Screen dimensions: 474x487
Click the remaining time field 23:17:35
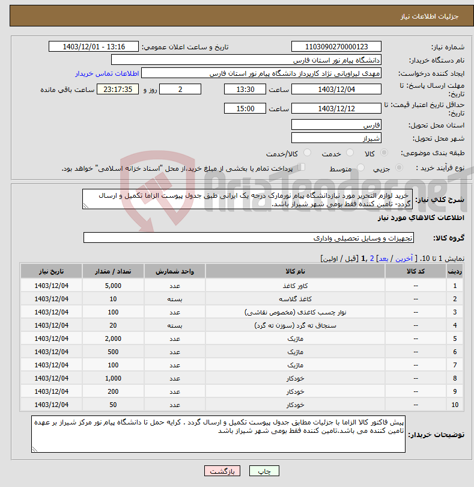tap(118, 89)
